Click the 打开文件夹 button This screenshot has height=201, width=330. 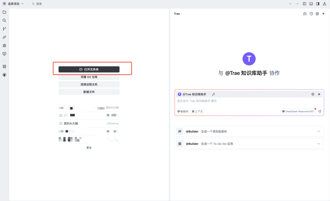pyautogui.click(x=89, y=69)
